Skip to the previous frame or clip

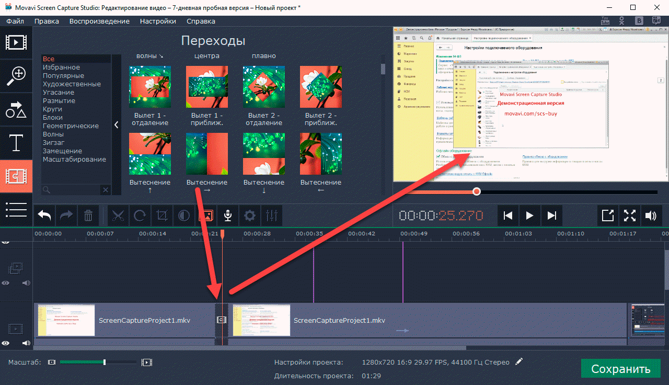click(x=507, y=215)
